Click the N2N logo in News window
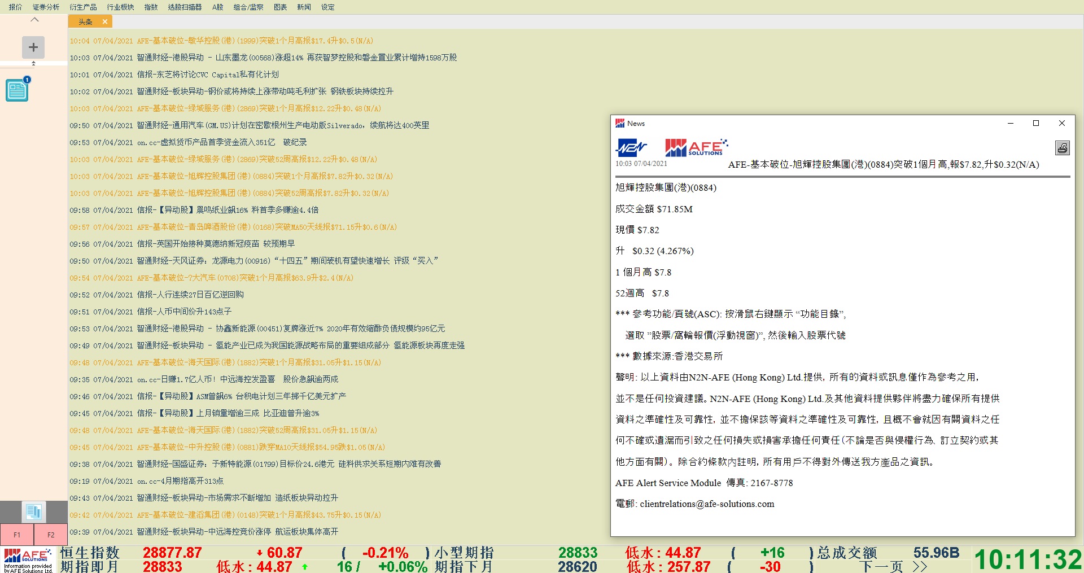Viewport: 1084px width, 573px height. tap(631, 148)
